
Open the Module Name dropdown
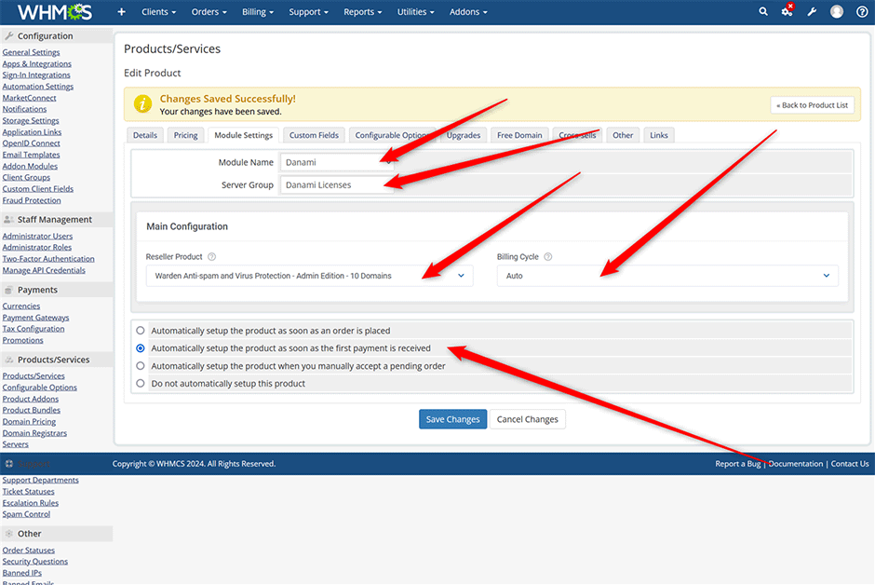click(x=337, y=162)
